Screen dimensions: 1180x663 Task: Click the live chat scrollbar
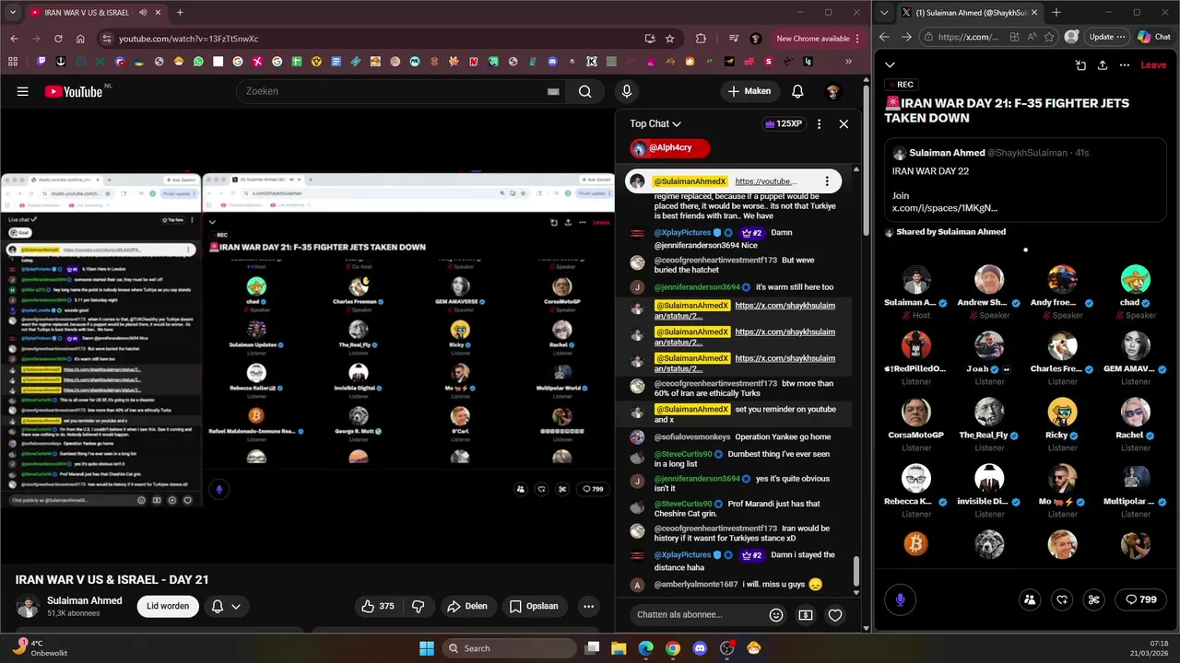click(x=856, y=573)
